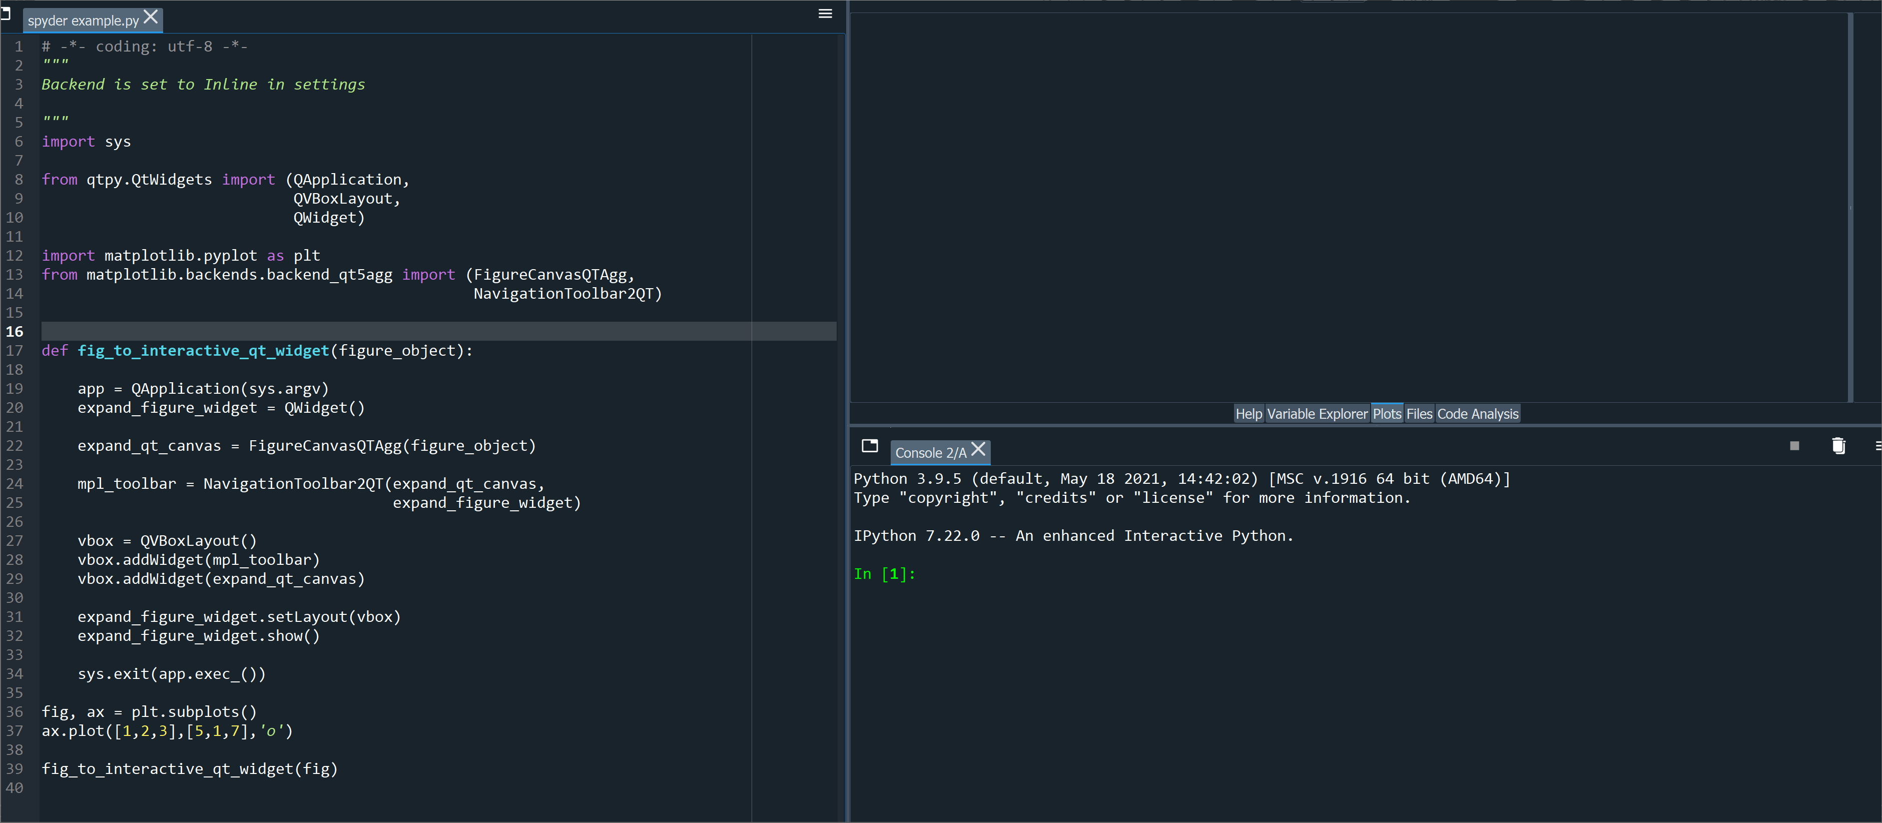Screen dimensions: 1882x823
Task: Open the editor pane options hamburger menu
Action: pos(825,14)
